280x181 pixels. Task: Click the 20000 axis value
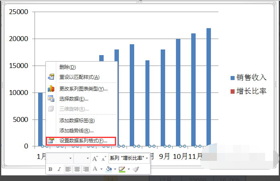click(x=18, y=39)
